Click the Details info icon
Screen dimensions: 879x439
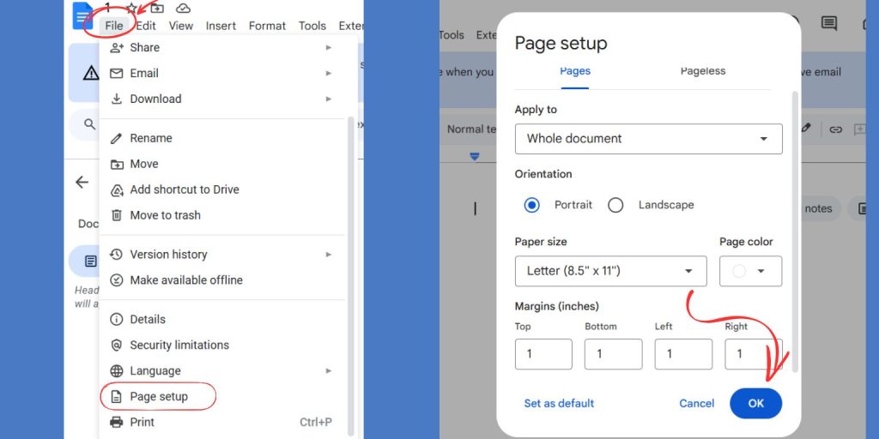point(117,320)
